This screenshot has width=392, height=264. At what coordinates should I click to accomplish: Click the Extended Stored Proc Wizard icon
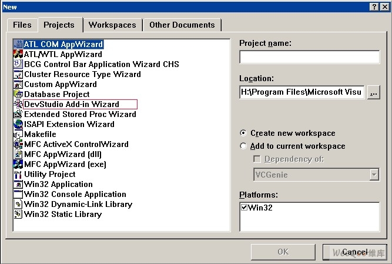point(18,114)
